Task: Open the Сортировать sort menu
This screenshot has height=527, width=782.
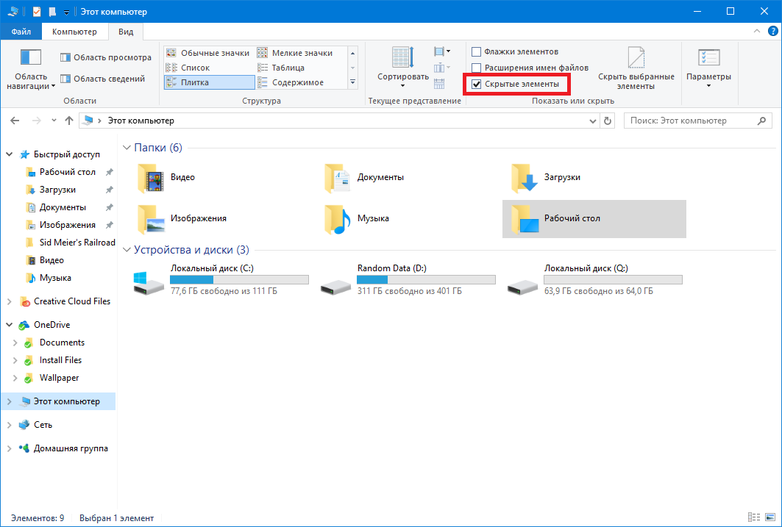Action: click(403, 69)
